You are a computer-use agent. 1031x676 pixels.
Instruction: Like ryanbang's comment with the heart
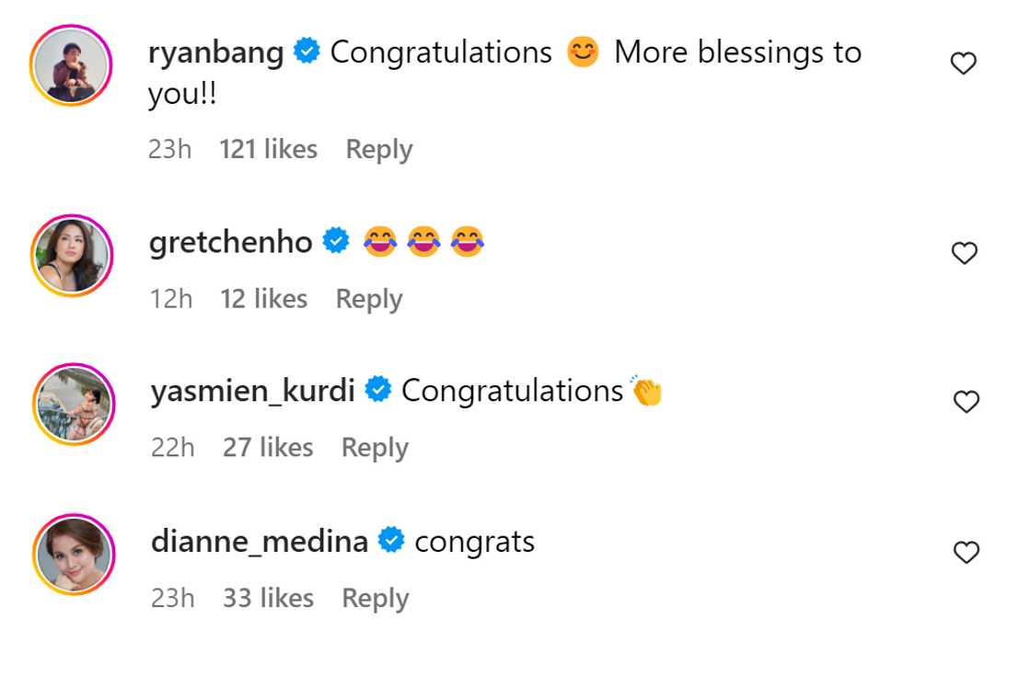click(963, 63)
